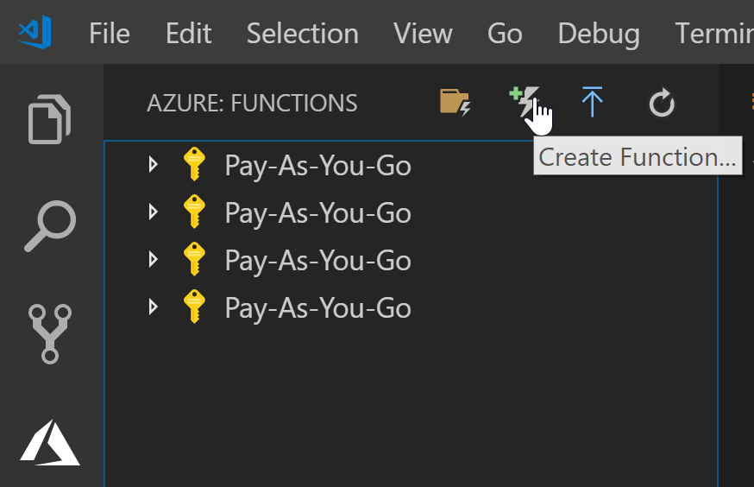754x487 pixels.
Task: Click the Deploy to Function App arrow icon
Action: point(592,102)
